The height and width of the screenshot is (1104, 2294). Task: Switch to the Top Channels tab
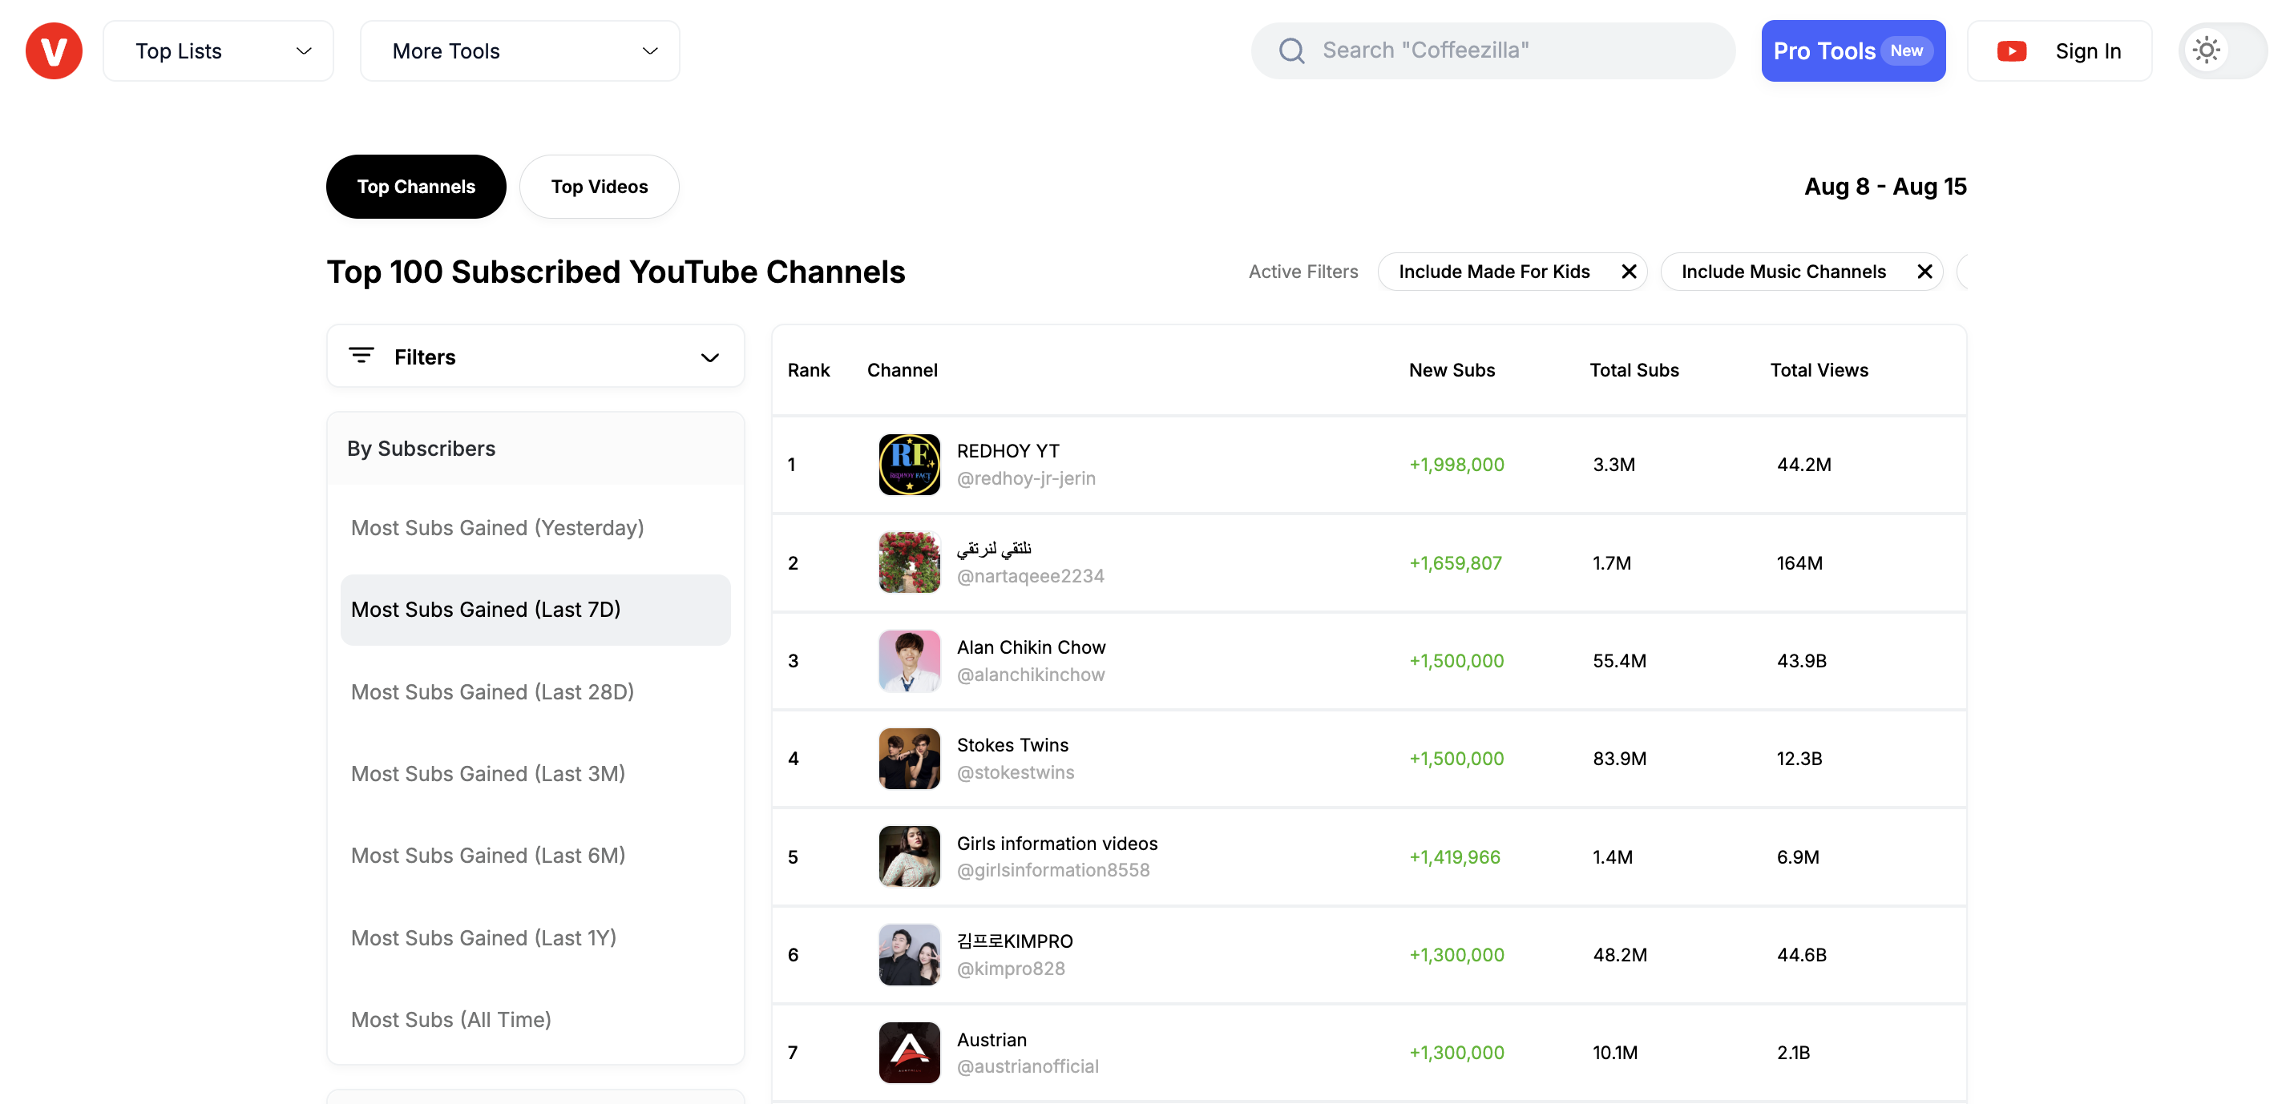point(416,187)
